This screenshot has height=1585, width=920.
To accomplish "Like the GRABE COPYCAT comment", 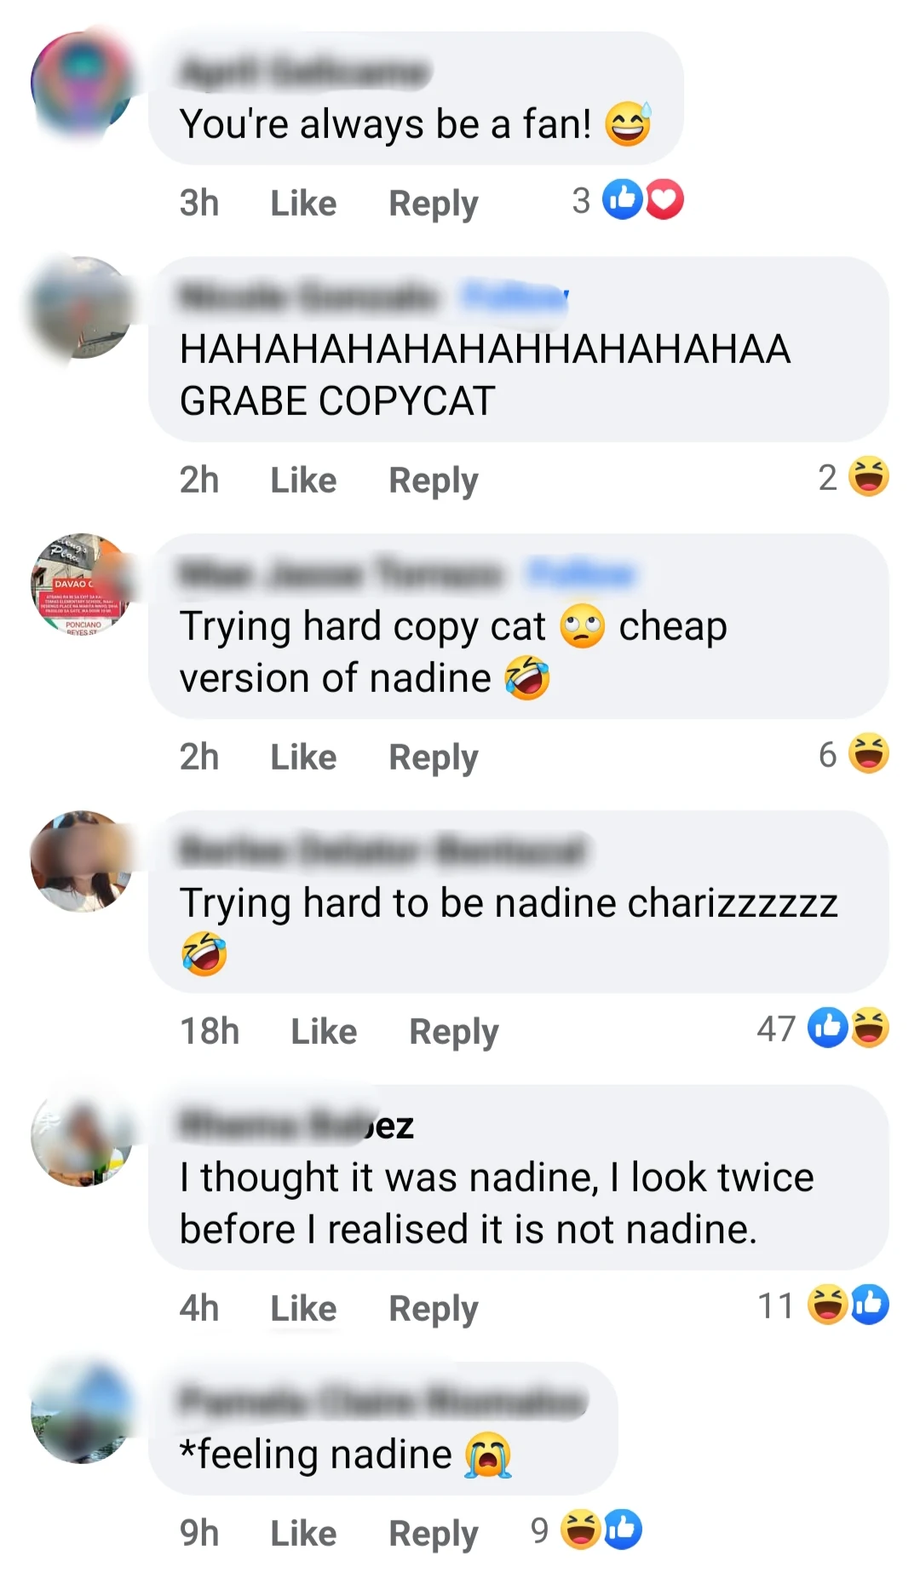I will (303, 481).
